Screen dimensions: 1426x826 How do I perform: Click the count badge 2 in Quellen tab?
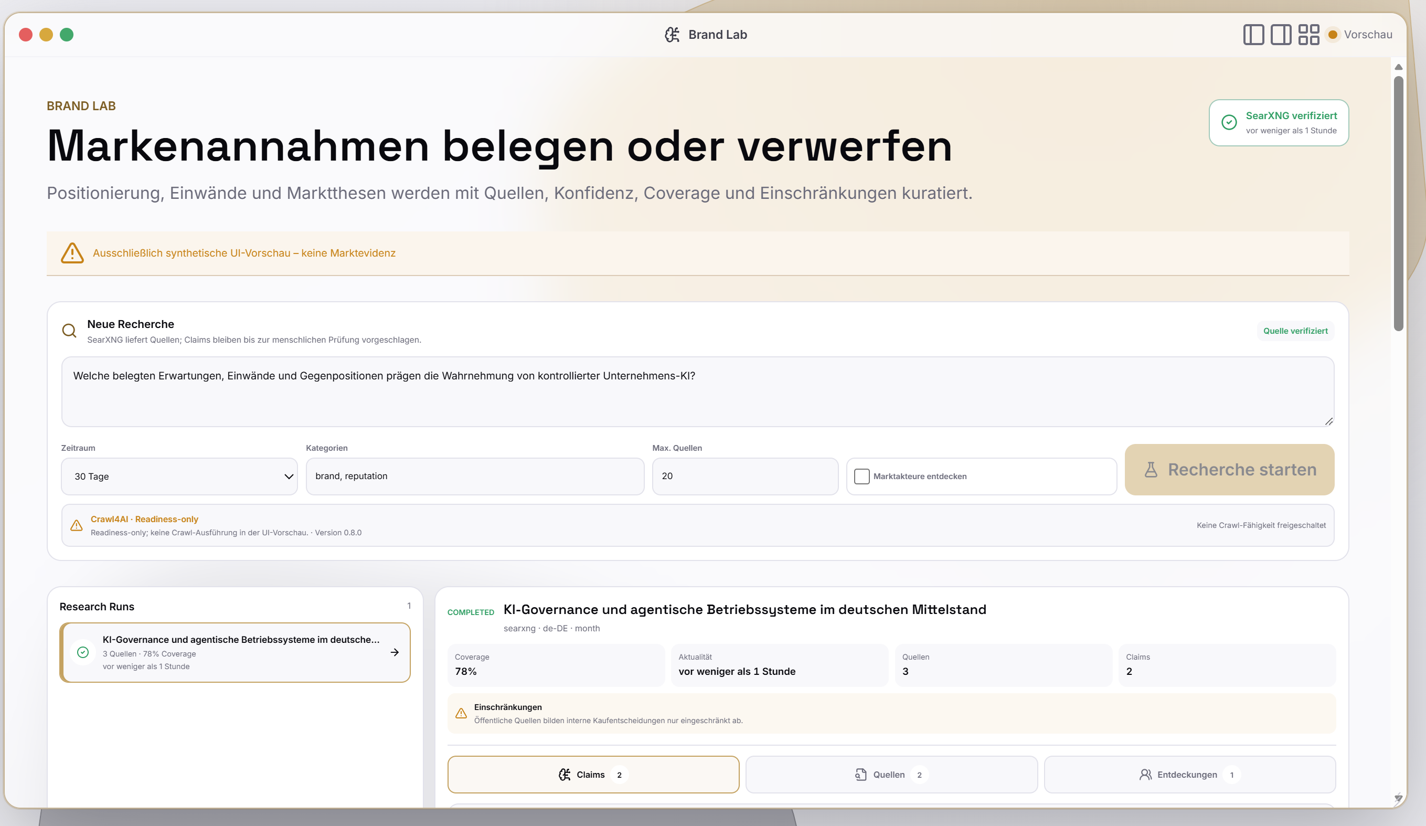click(919, 775)
